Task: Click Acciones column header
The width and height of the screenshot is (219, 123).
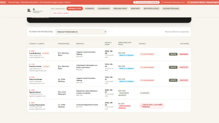Action: [185, 44]
